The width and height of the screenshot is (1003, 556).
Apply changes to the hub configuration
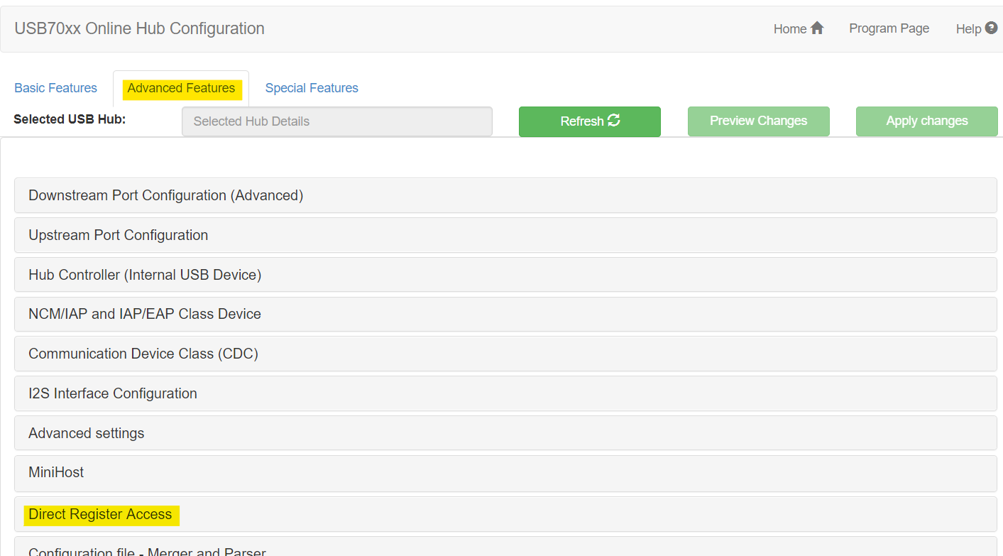[x=926, y=121]
